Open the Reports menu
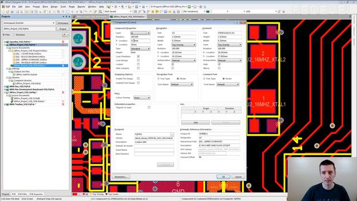 click(81, 7)
